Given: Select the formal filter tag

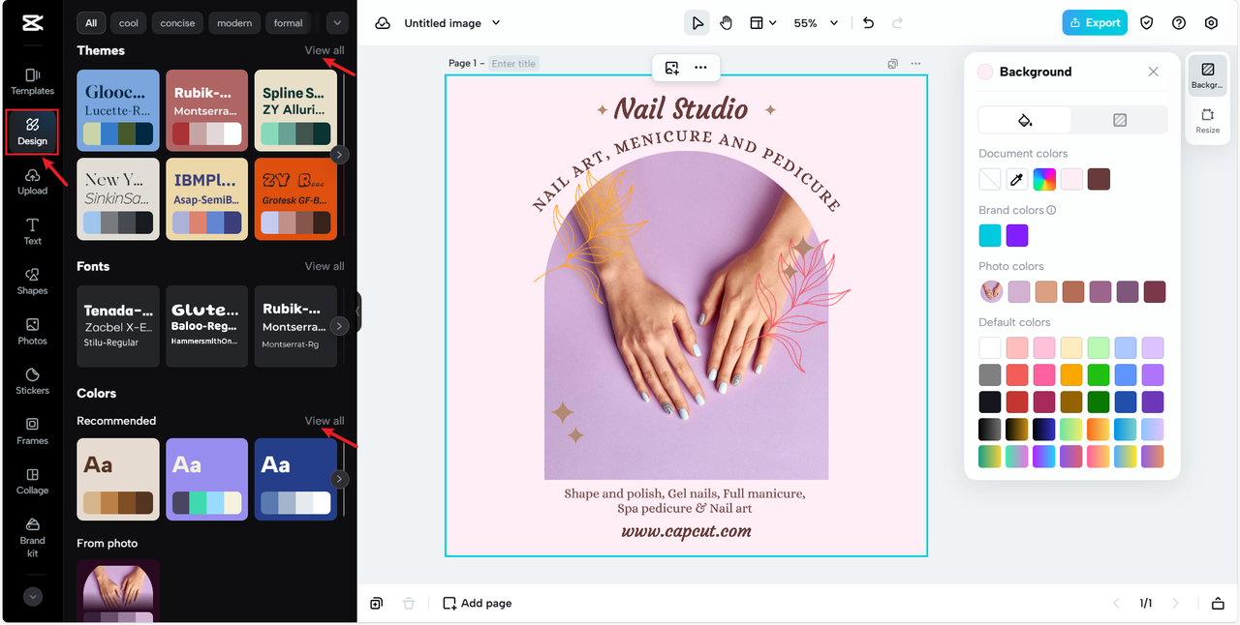Looking at the screenshot, I should point(288,22).
